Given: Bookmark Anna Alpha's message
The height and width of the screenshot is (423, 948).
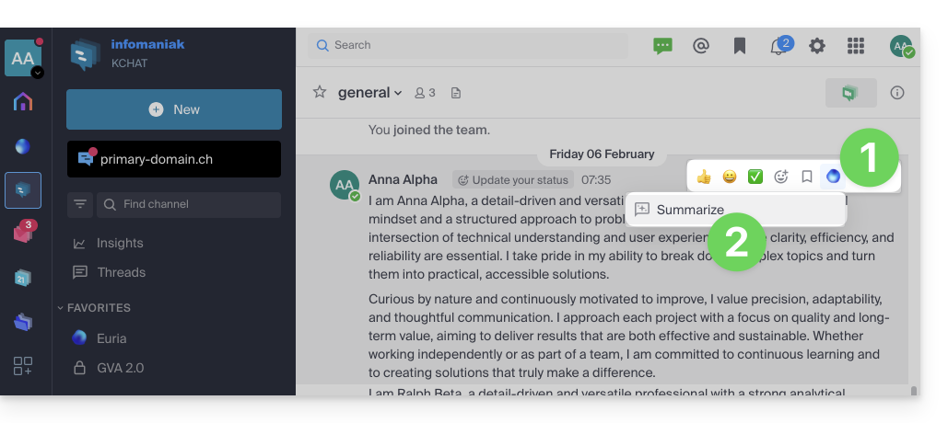Looking at the screenshot, I should [x=807, y=177].
